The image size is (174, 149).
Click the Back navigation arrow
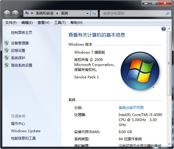(7, 14)
